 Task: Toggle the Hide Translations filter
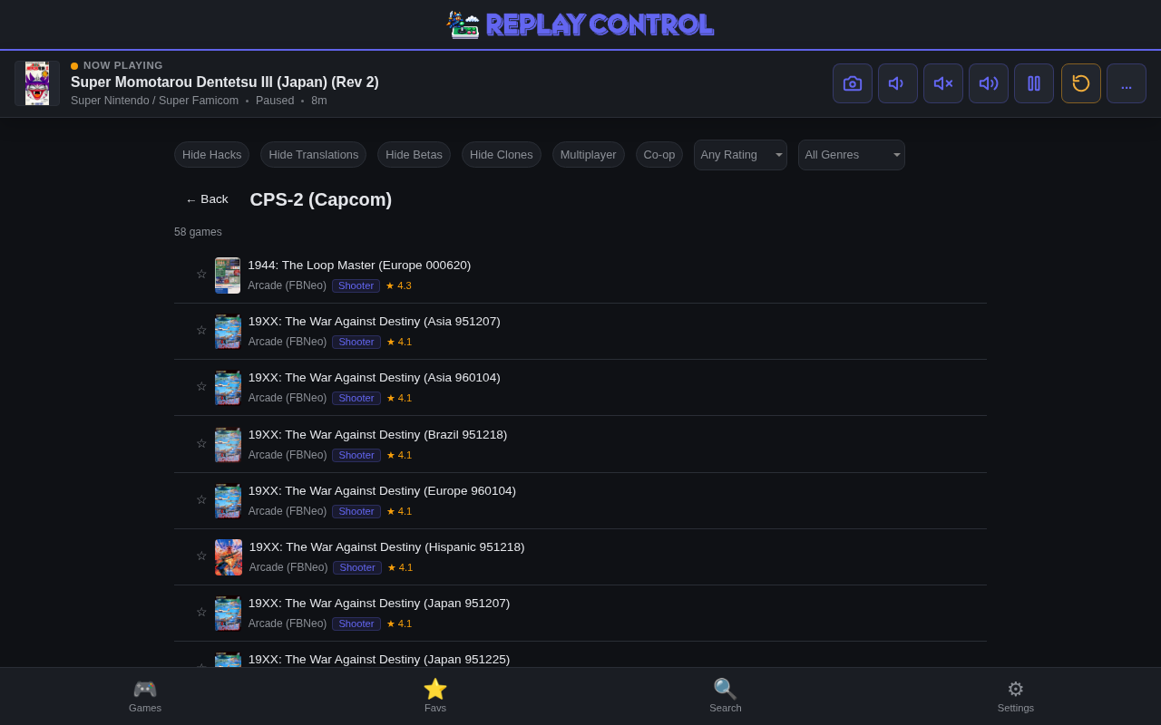[x=313, y=155]
